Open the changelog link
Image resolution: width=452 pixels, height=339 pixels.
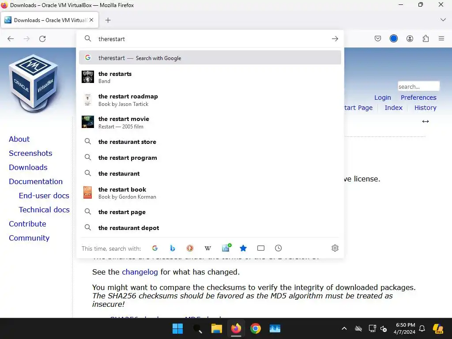pos(140,272)
